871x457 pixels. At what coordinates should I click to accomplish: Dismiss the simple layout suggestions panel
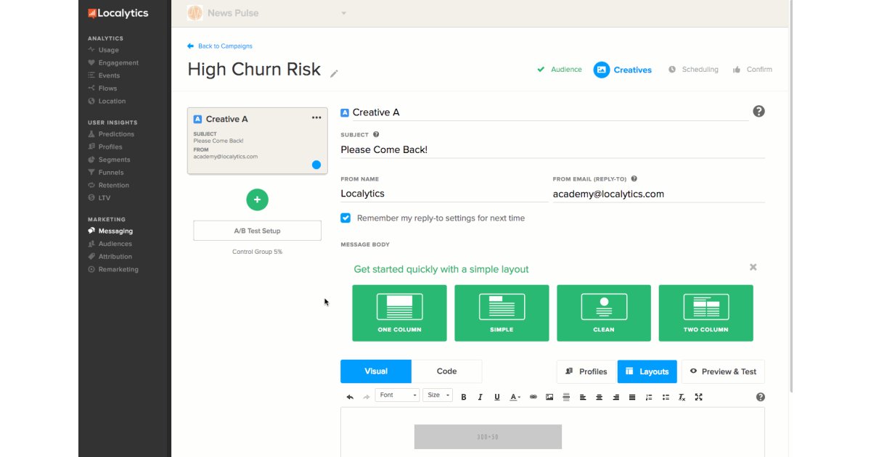click(x=753, y=267)
